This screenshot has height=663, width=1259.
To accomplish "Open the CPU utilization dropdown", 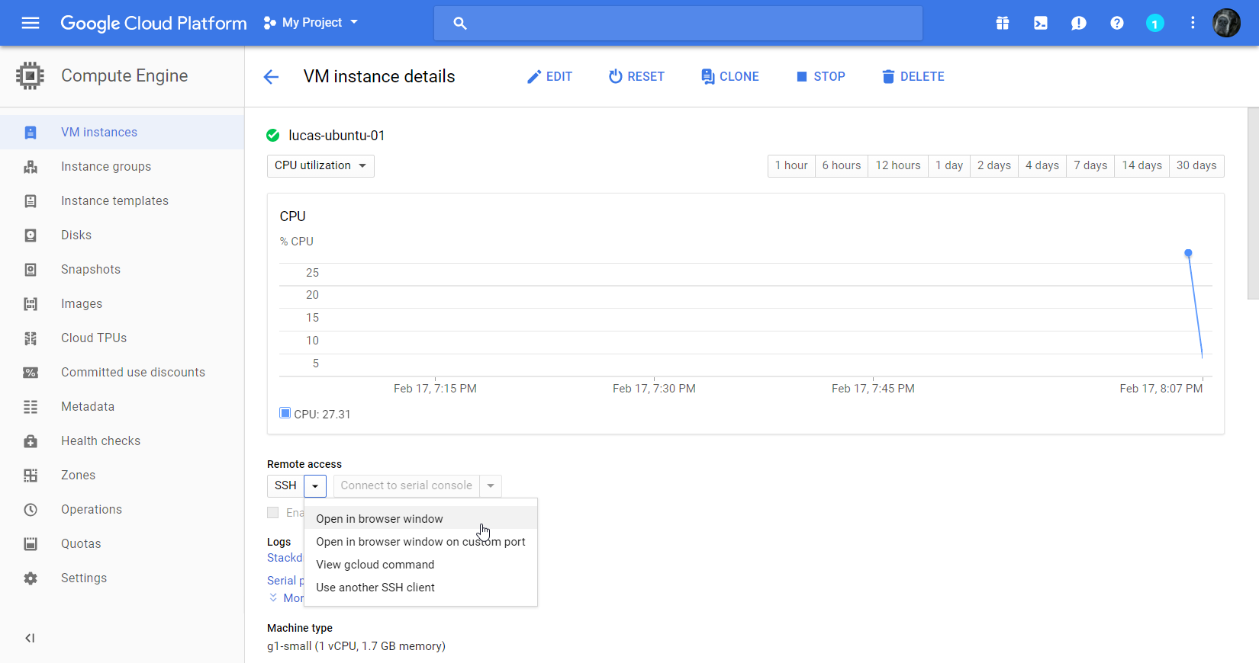I will point(320,165).
